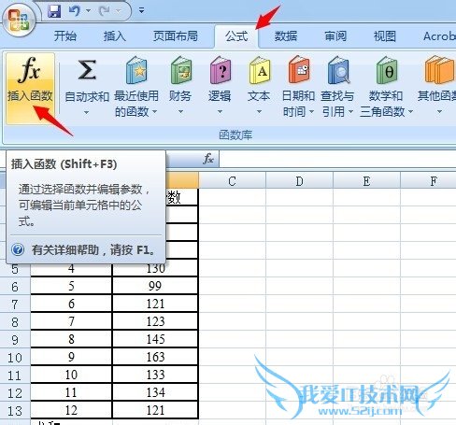Select row 12 header
The width and height of the screenshot is (456, 425).
coord(15,392)
